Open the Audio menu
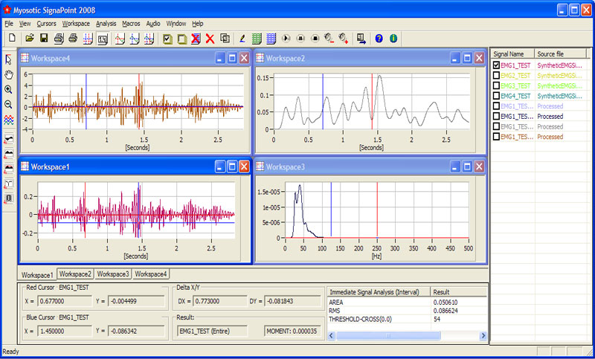Viewport: 595px width, 359px height. (153, 24)
